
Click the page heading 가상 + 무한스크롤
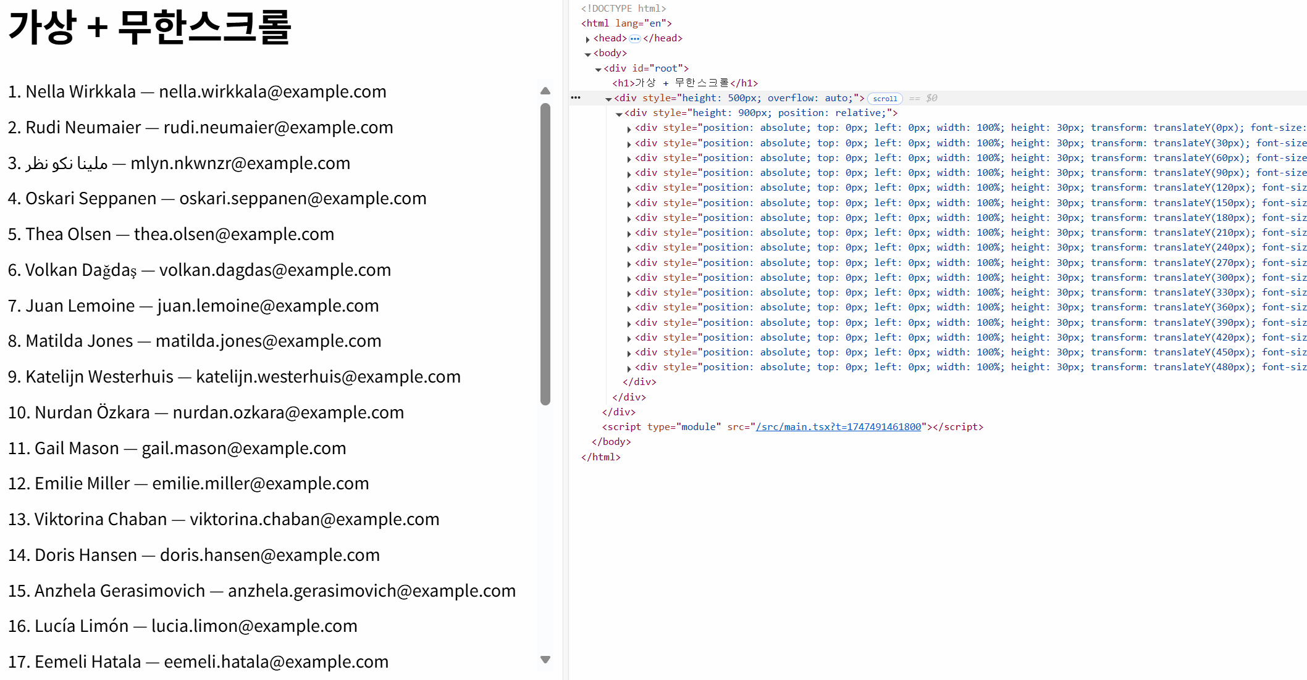pos(149,27)
